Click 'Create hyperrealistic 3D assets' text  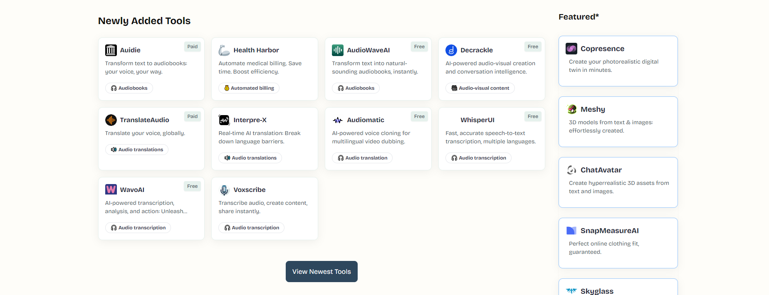click(619, 187)
